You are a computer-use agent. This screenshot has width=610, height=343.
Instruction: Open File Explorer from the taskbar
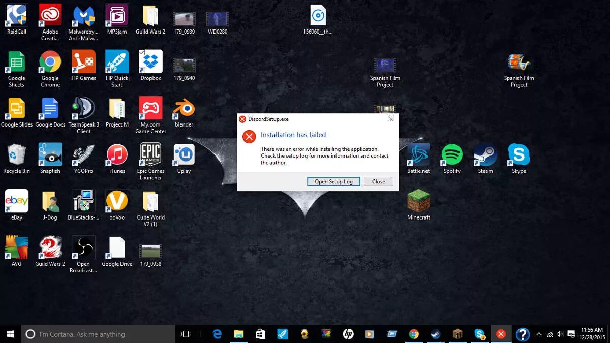(x=239, y=334)
